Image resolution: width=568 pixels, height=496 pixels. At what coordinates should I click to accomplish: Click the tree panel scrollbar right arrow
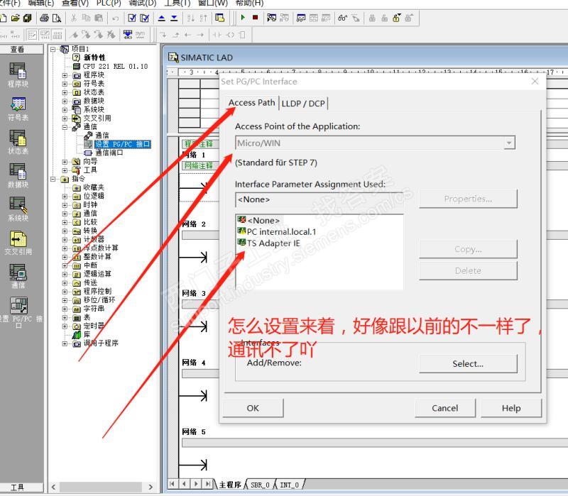151,487
